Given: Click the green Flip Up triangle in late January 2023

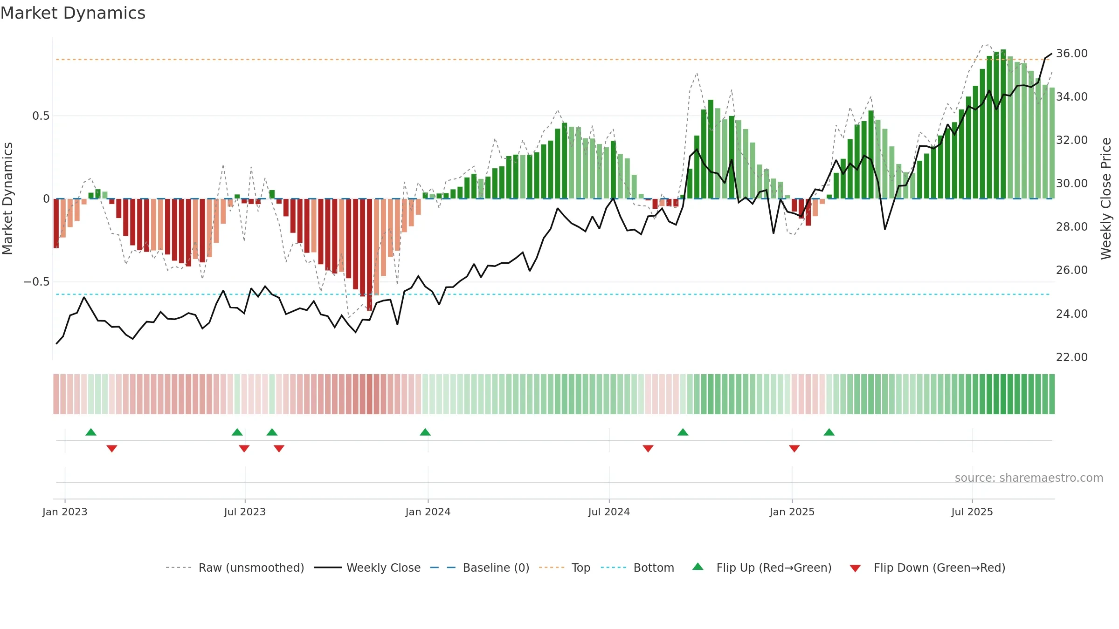Looking at the screenshot, I should tap(91, 432).
